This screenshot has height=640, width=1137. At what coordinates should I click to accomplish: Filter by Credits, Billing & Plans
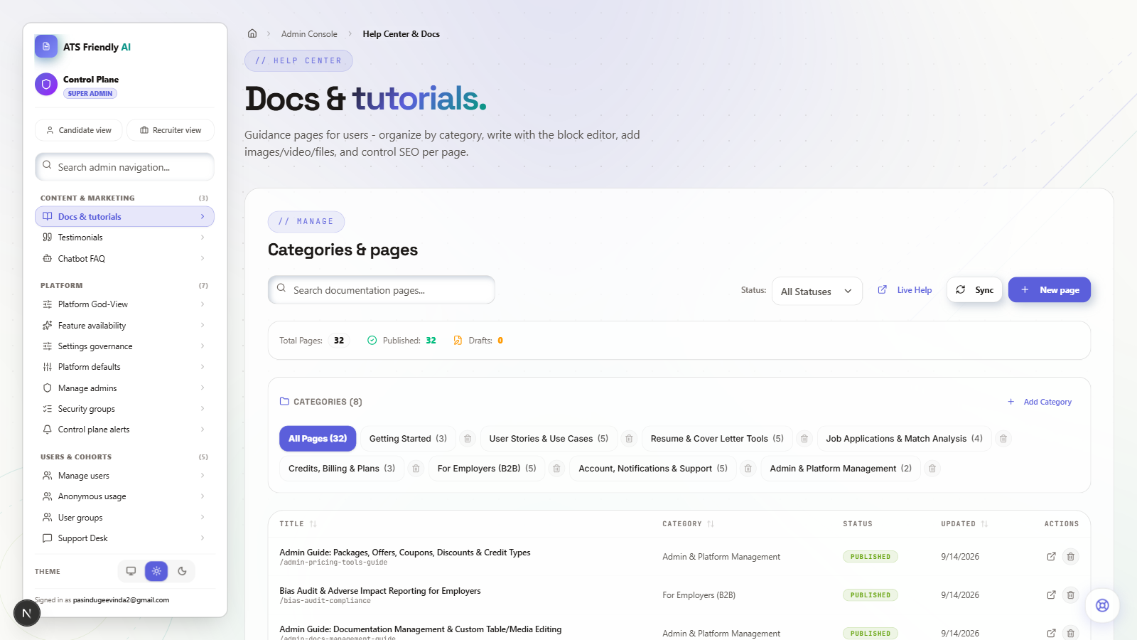point(342,469)
